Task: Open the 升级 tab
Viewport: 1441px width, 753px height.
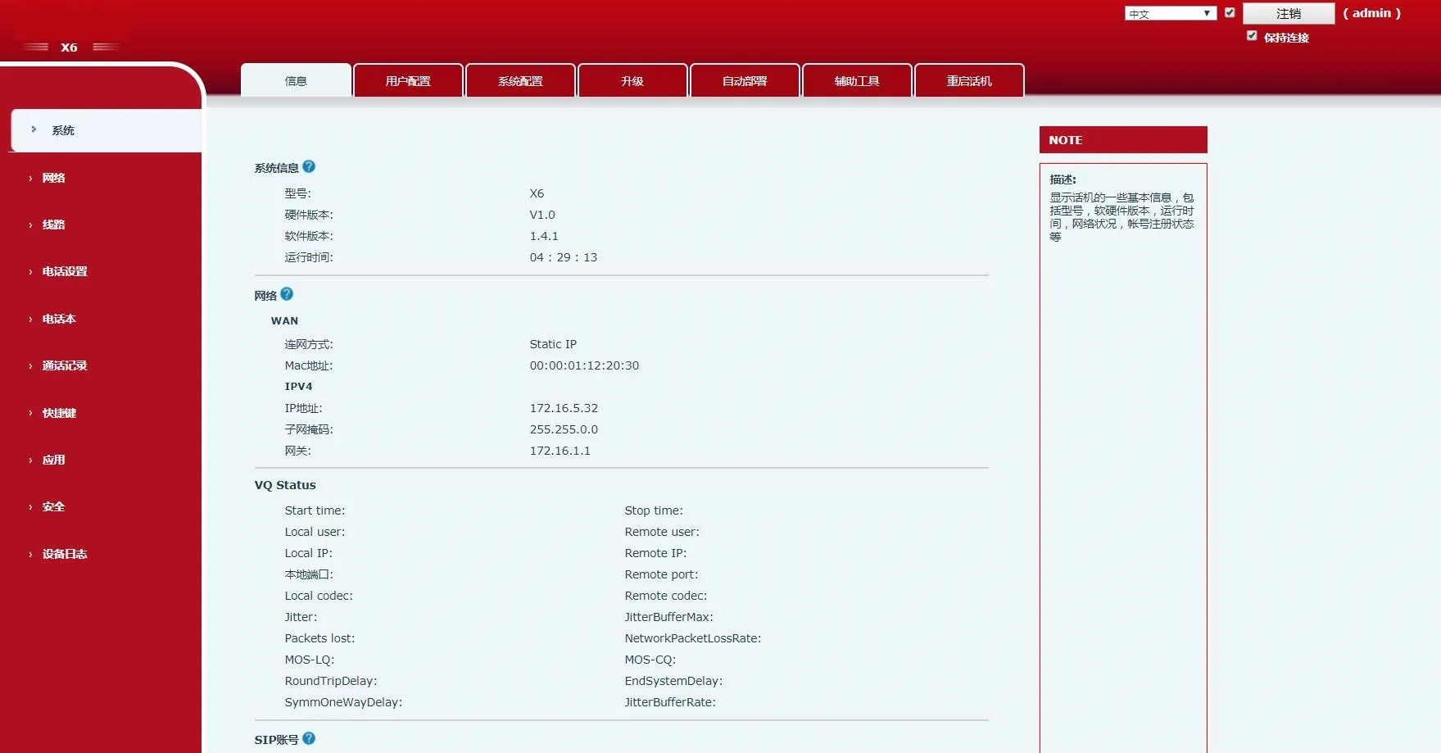Action: (632, 79)
